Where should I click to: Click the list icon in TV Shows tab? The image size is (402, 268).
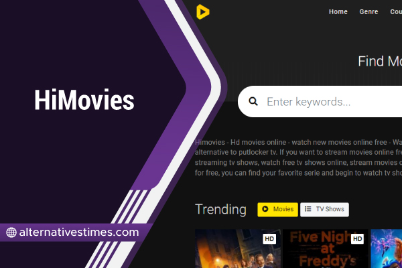click(308, 209)
